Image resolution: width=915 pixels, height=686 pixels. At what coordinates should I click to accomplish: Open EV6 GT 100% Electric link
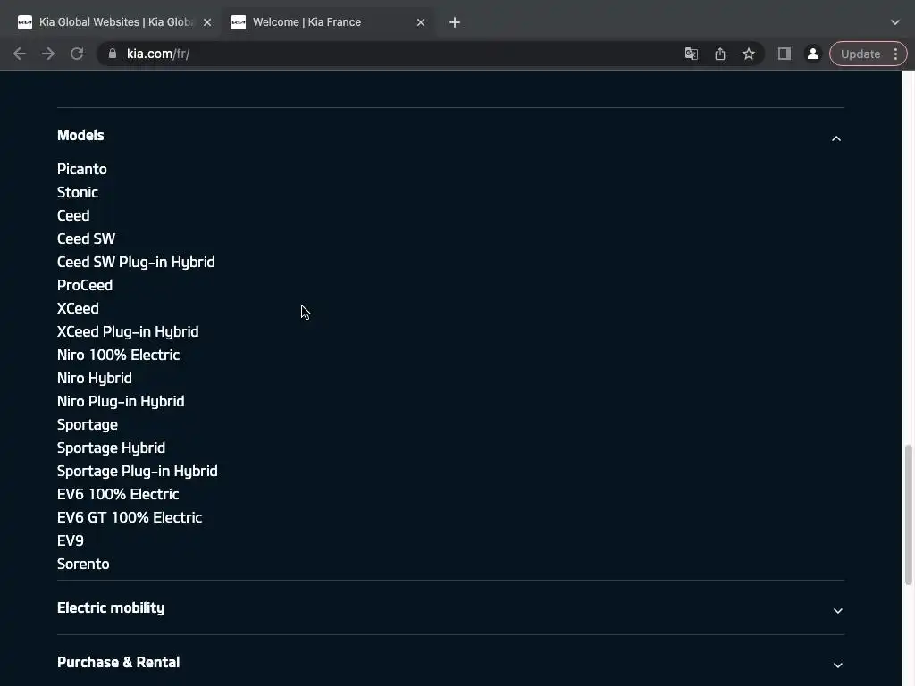coord(130,517)
